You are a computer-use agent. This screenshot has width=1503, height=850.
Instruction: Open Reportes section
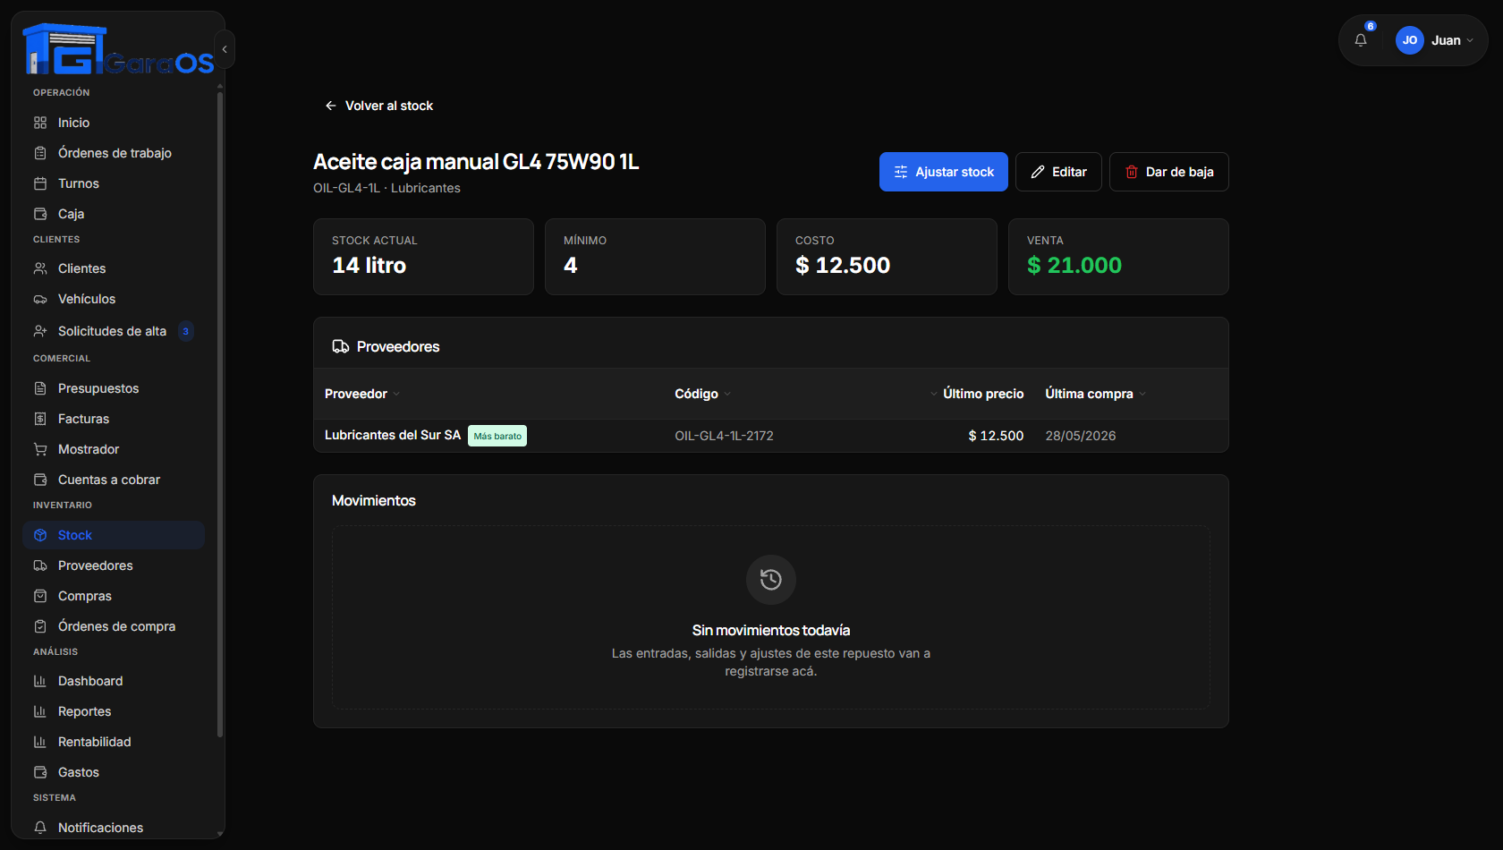click(114, 711)
